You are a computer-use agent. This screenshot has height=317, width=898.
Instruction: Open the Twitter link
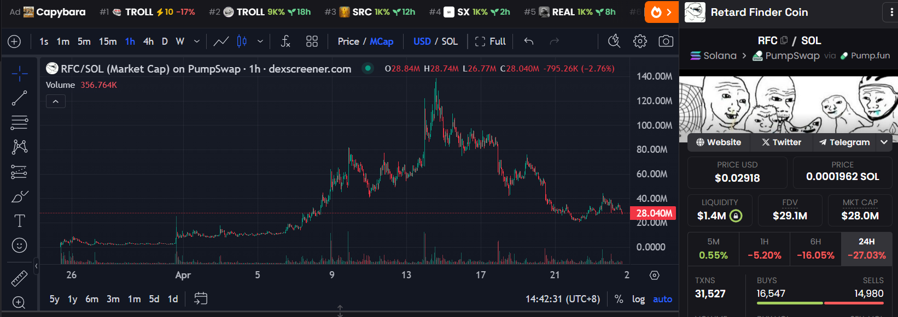coord(781,142)
